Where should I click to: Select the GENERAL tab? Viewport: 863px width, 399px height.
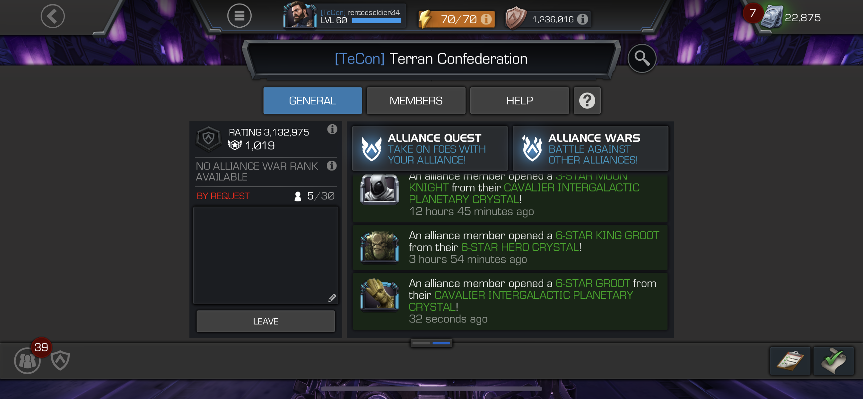[312, 101]
